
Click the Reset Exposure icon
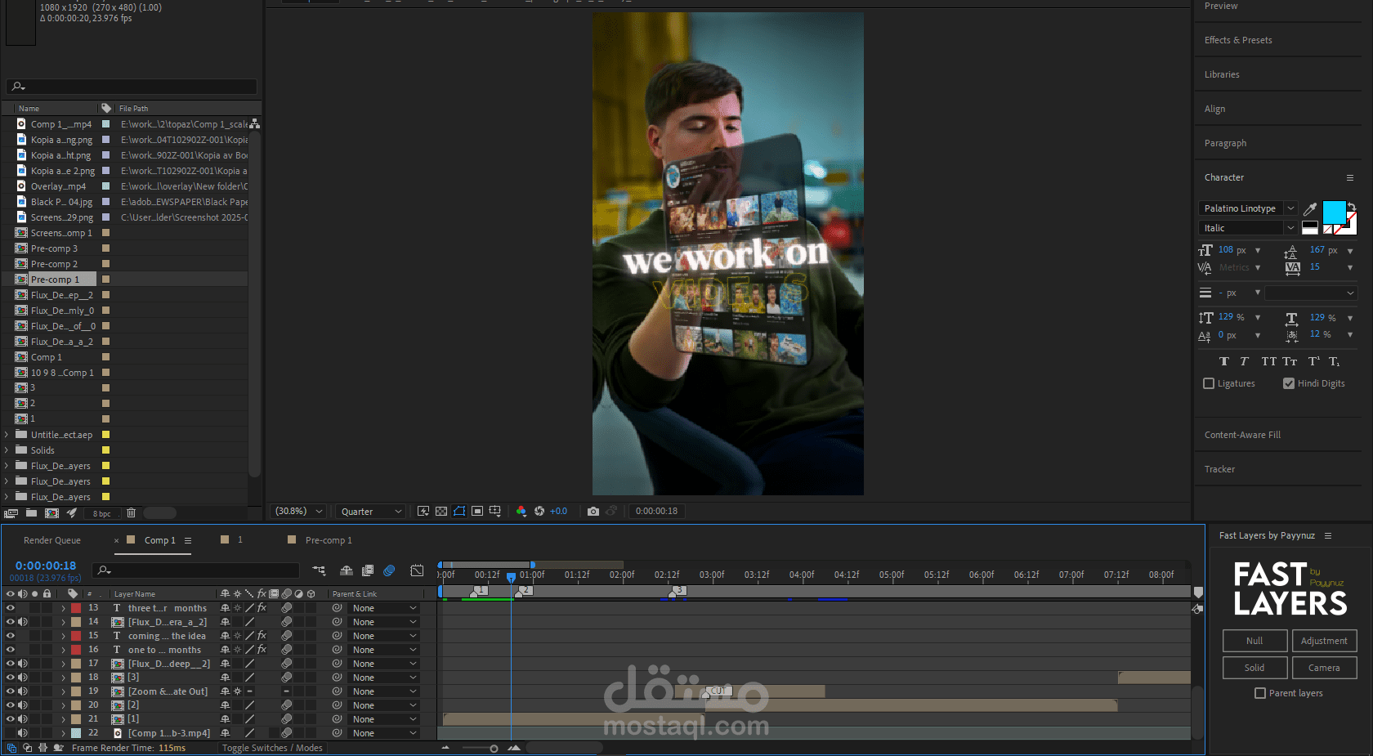(x=539, y=511)
